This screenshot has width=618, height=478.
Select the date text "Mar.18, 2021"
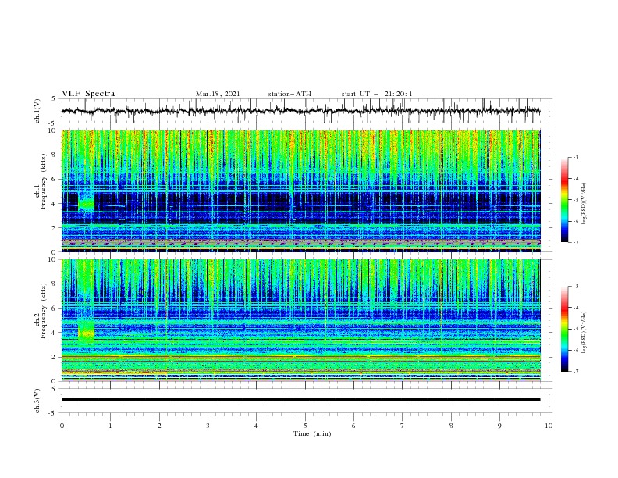coord(218,94)
